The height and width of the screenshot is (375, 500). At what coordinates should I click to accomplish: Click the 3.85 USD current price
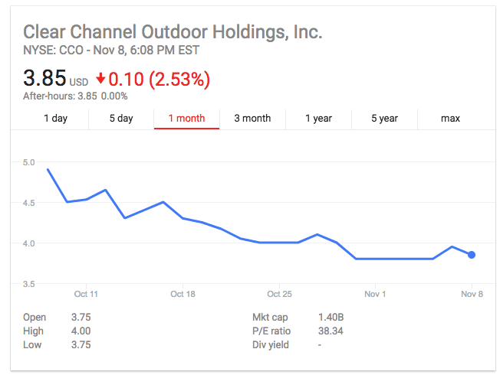point(55,78)
